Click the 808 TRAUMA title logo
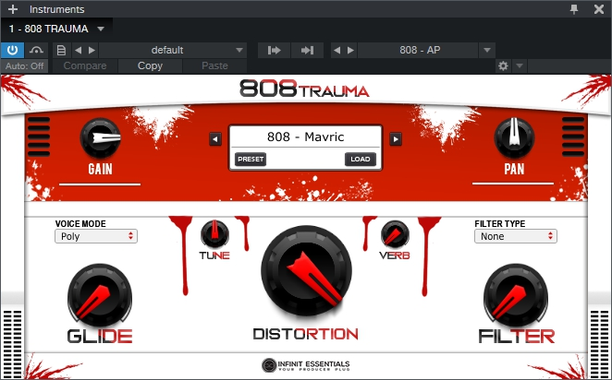Viewport: 612px width, 380px height. click(304, 89)
